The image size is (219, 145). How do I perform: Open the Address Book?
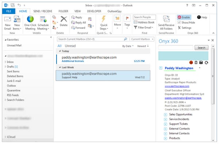(144, 22)
